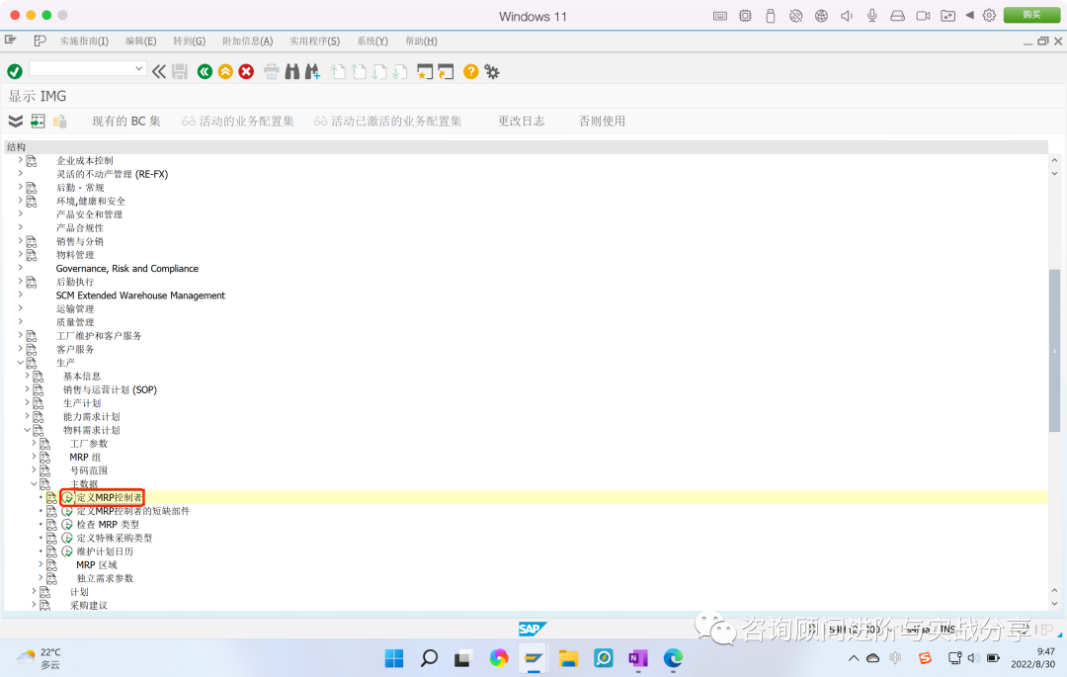1067x677 pixels.
Task: Collapse the 主数据 node
Action: pos(36,483)
